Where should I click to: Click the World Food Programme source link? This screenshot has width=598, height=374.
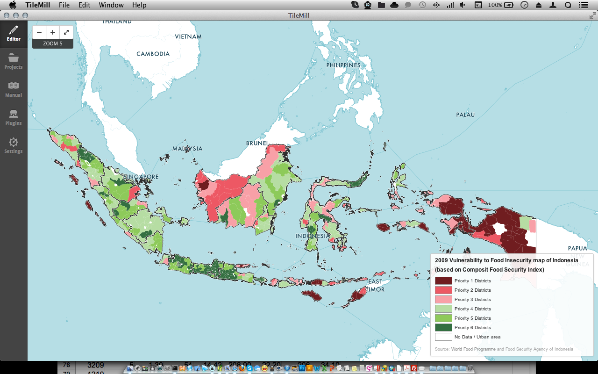click(473, 349)
